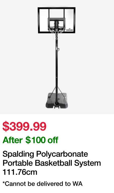Screen dimensions: 114x193
Task: Open the Spalding Polycarbonate product title link
Action: point(51,163)
